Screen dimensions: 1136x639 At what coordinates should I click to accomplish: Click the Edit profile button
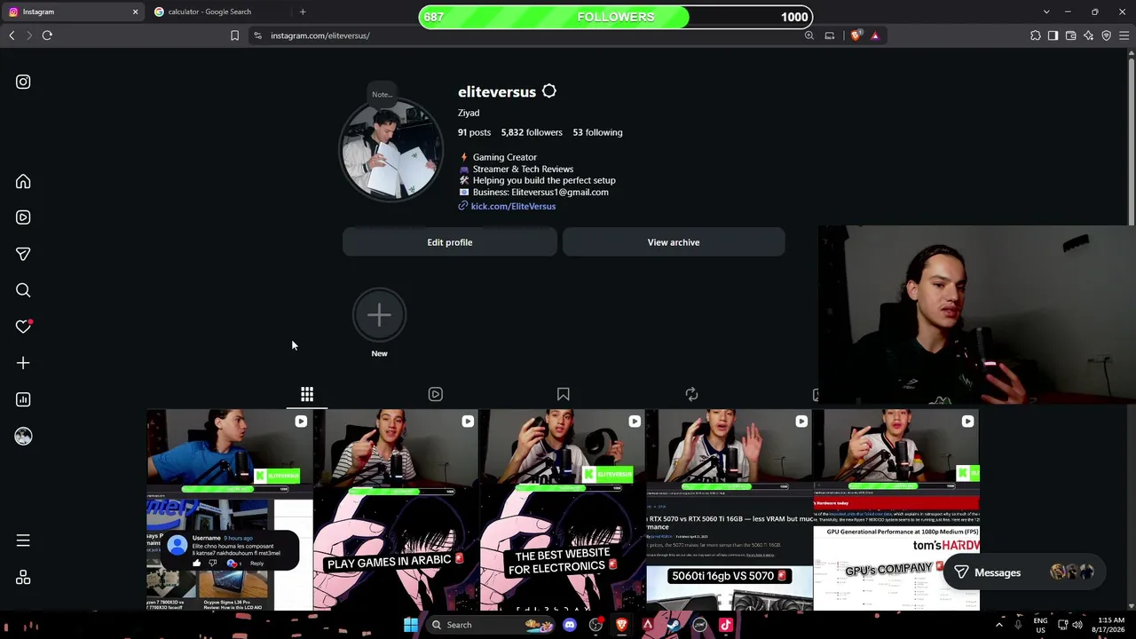click(x=450, y=242)
